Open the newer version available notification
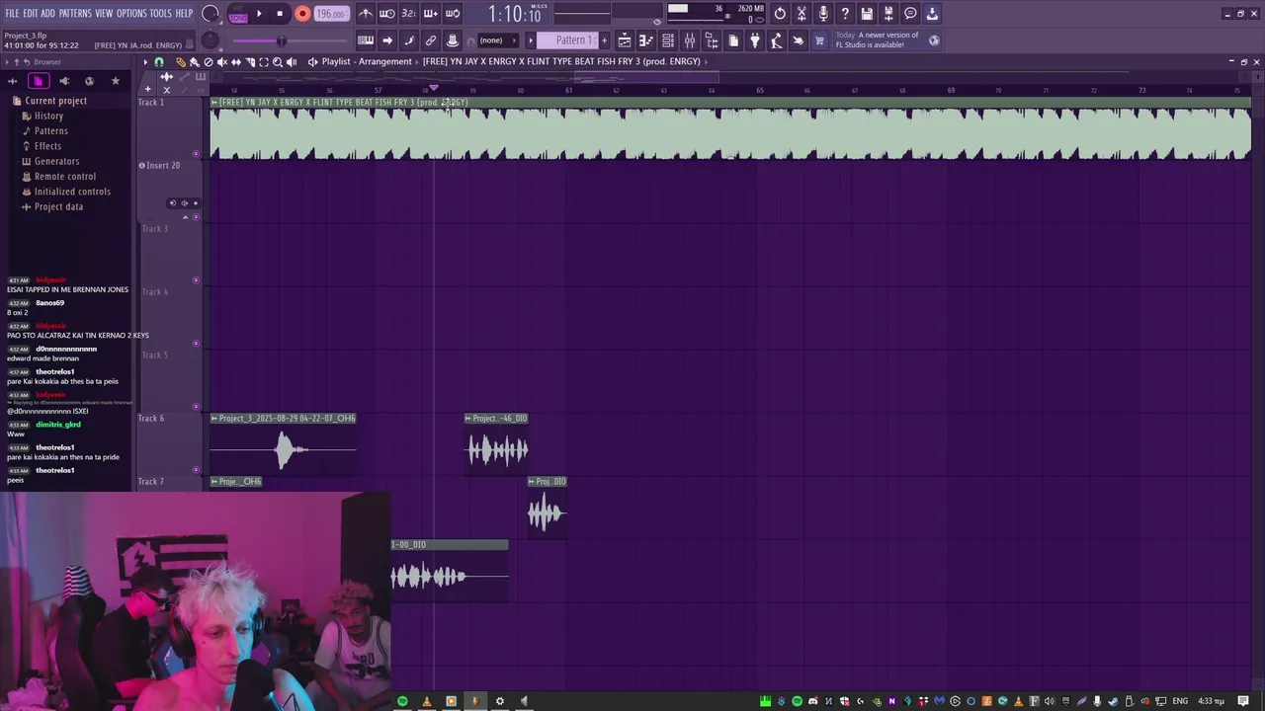 887,40
